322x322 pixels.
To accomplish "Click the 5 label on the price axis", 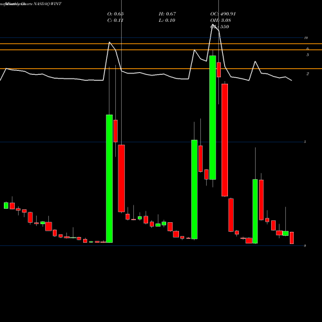I will click(x=305, y=142).
